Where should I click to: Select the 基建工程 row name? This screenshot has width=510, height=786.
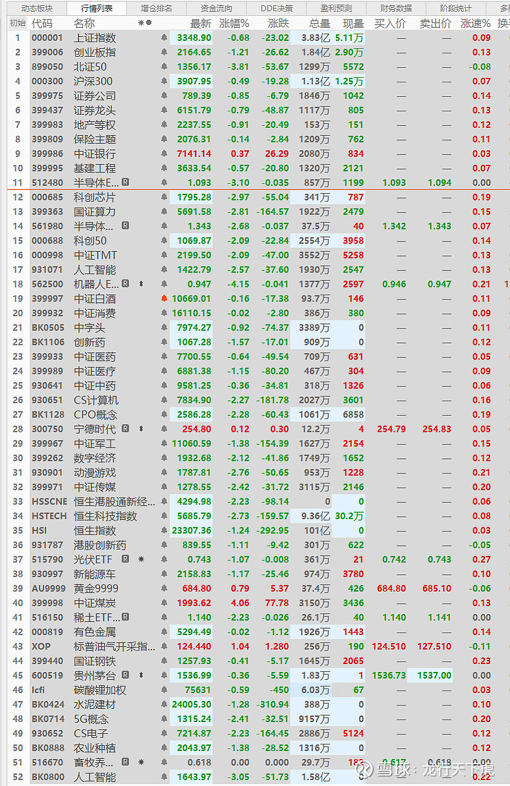(95, 168)
